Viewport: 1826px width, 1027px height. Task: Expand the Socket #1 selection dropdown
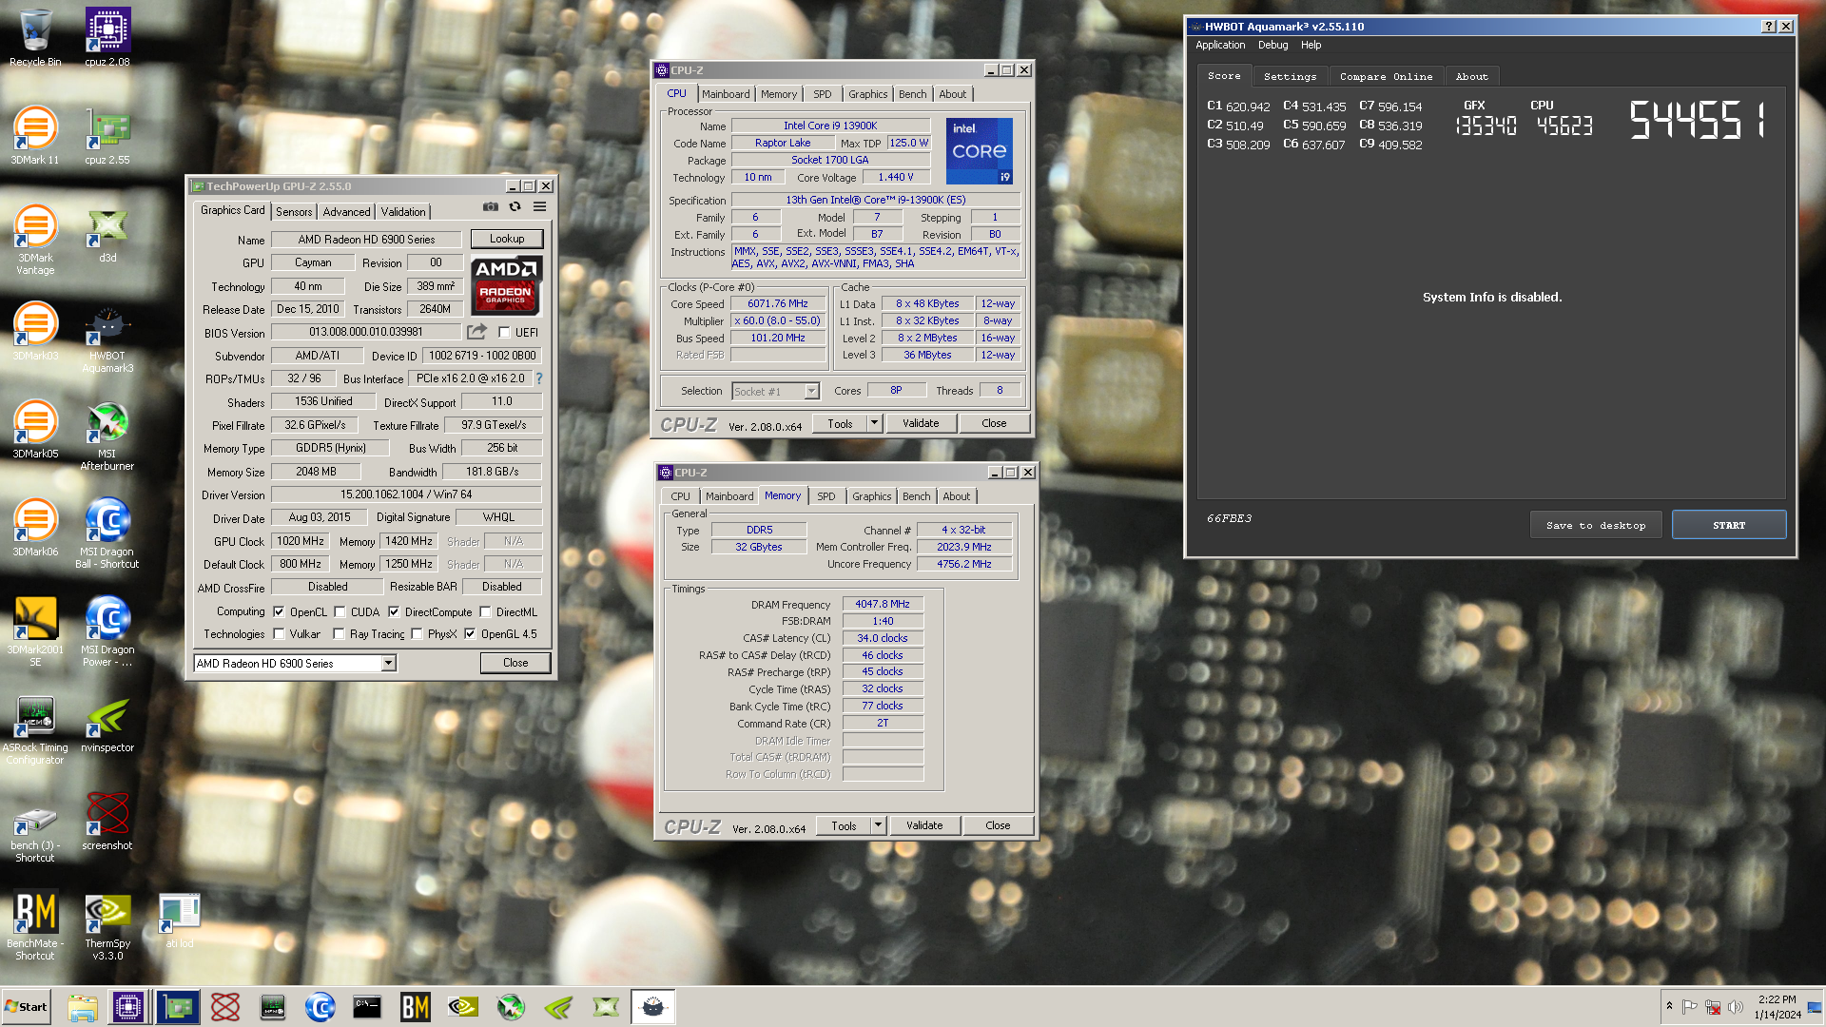811,392
